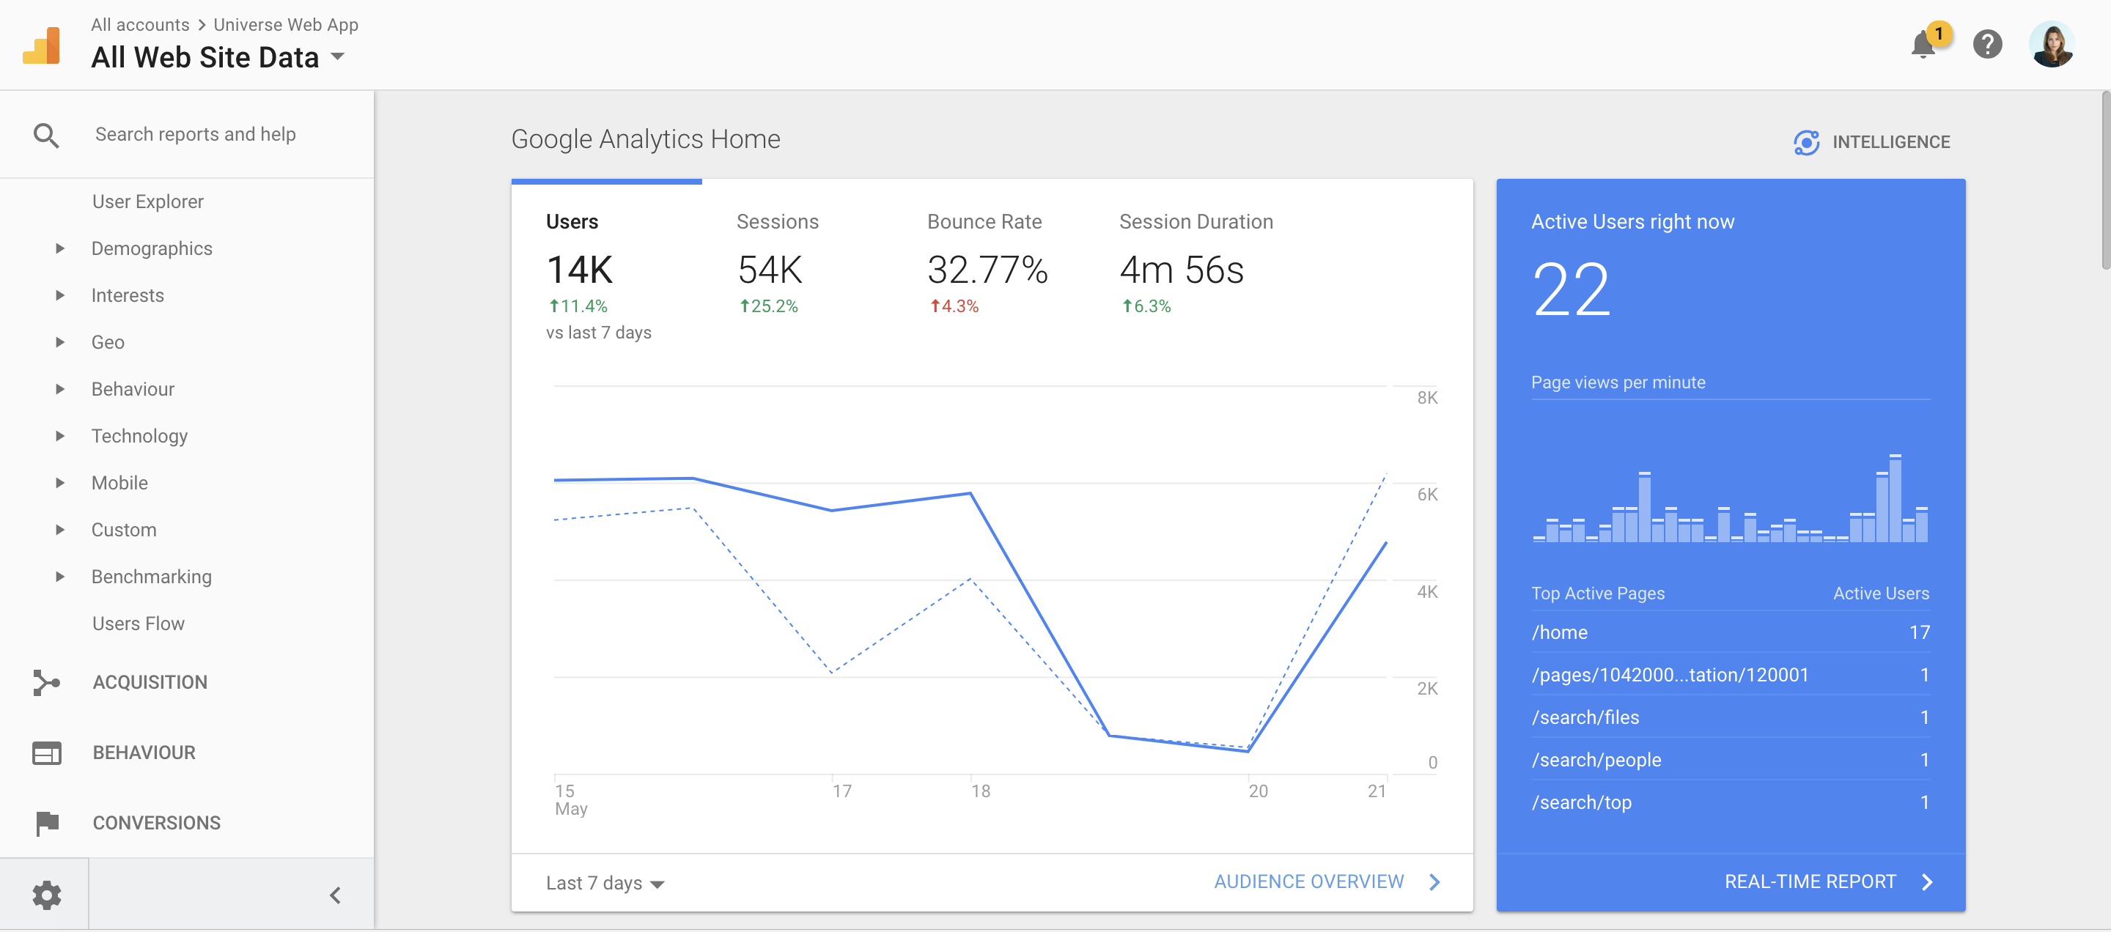This screenshot has height=932, width=2111.
Task: Click the notifications bell icon
Action: (1923, 44)
